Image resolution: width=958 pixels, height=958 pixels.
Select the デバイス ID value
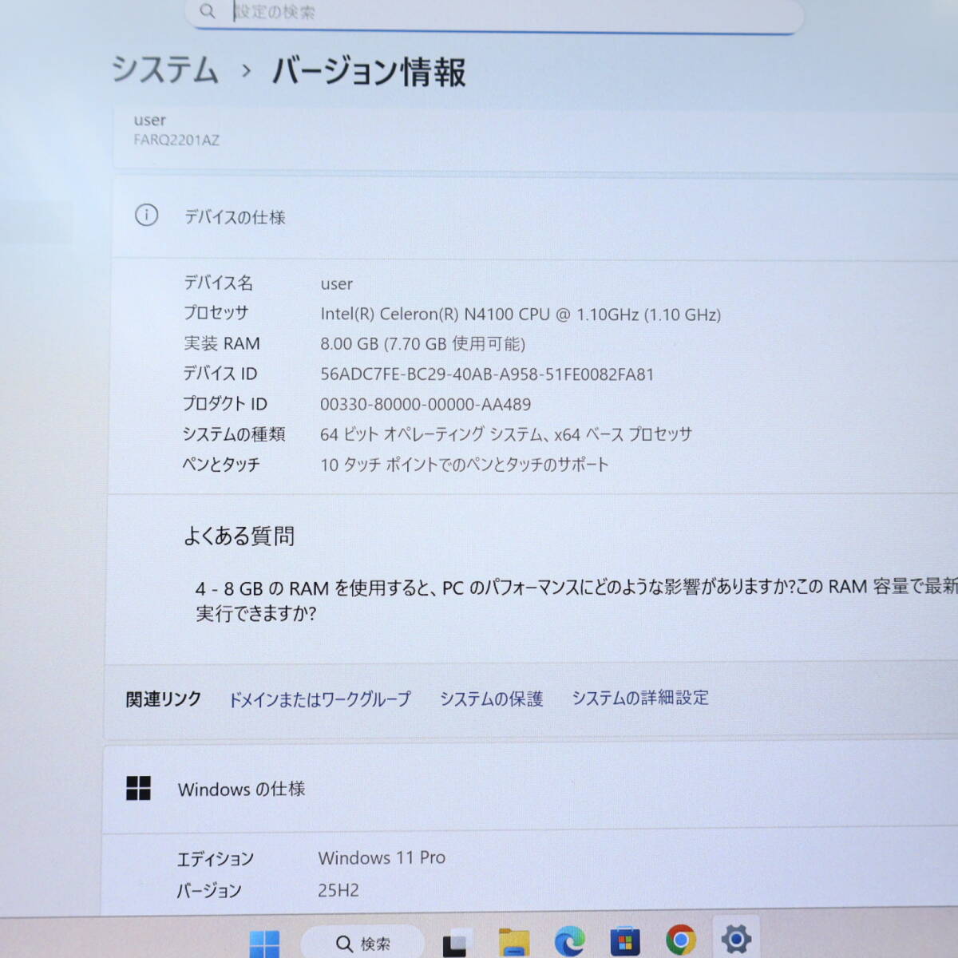pos(487,374)
